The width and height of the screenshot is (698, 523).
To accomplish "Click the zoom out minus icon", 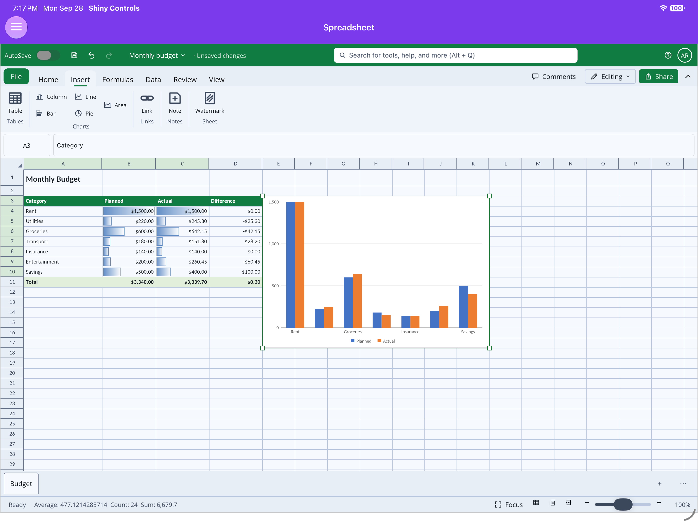I will 587,503.
